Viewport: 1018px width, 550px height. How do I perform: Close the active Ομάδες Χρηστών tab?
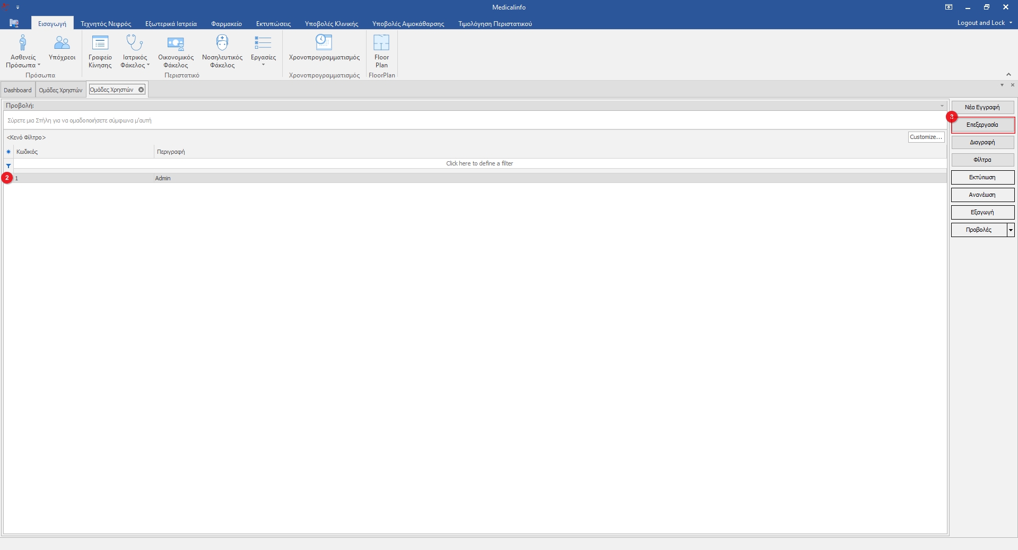(141, 90)
